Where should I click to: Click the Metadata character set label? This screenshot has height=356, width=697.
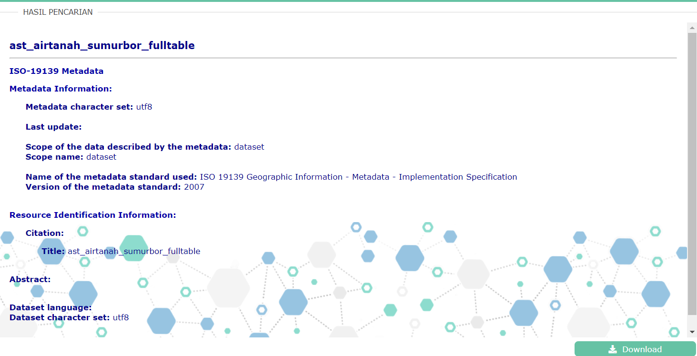click(79, 107)
